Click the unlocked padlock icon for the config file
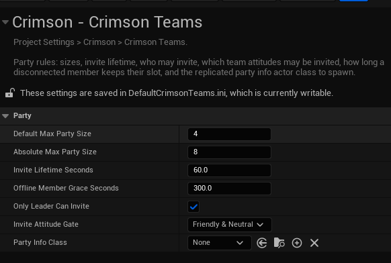The width and height of the screenshot is (391, 263). pyautogui.click(x=10, y=93)
